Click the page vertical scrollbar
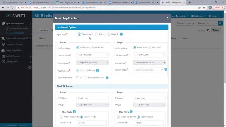This screenshot has width=226, height=127. (x=225, y=48)
